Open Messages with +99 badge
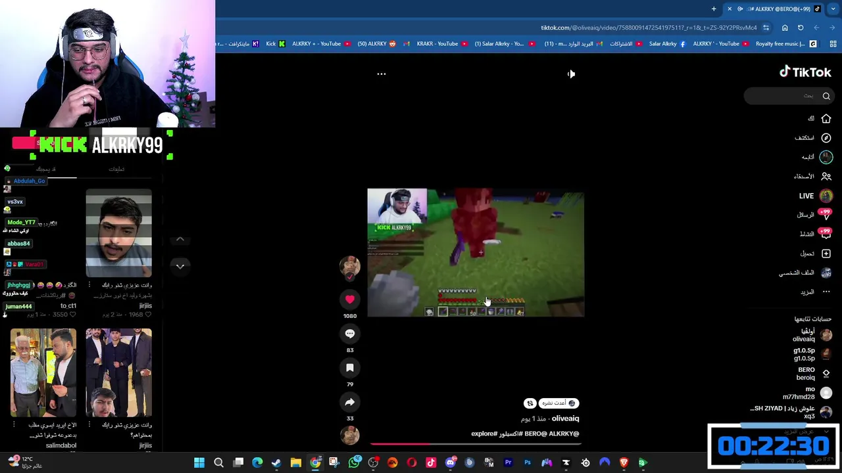 [x=814, y=215]
